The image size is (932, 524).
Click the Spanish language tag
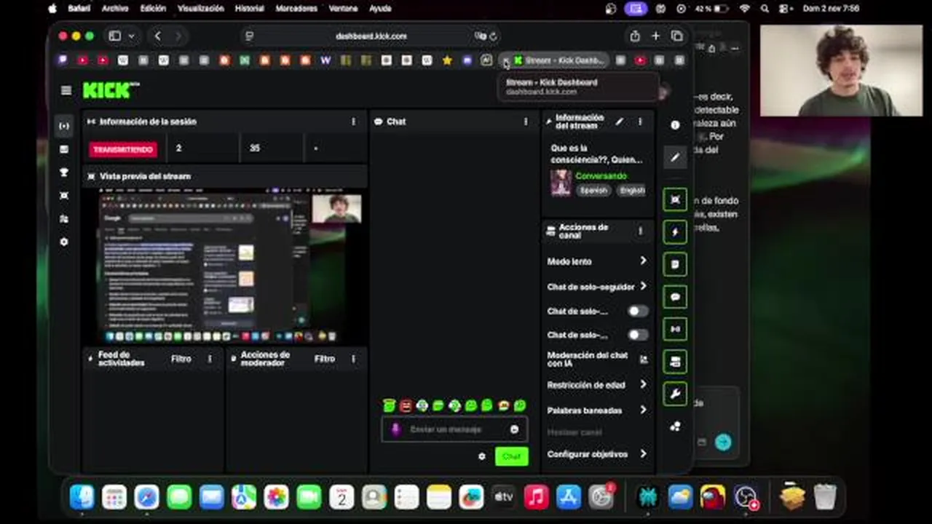coord(593,190)
